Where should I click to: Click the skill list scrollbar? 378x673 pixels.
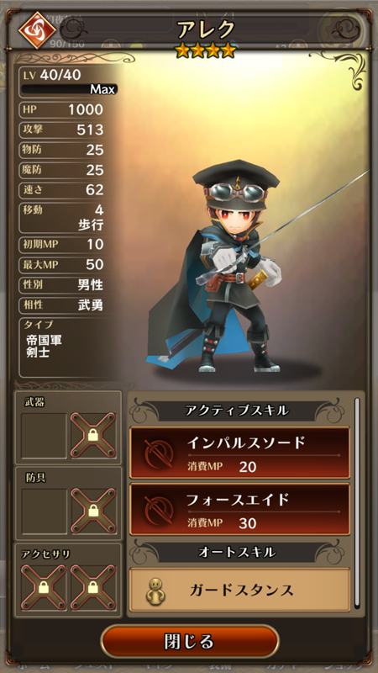[356, 502]
